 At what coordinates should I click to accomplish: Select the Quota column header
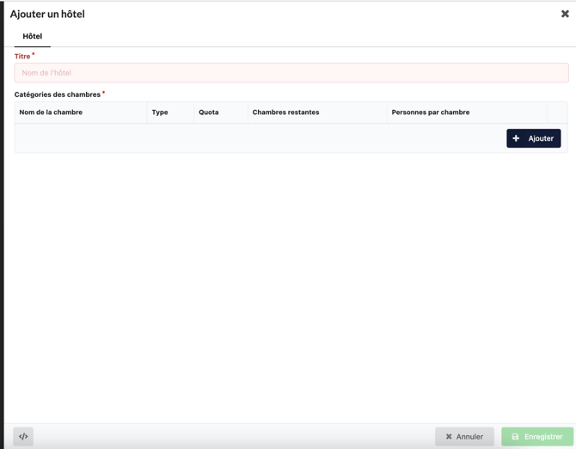[x=209, y=112]
